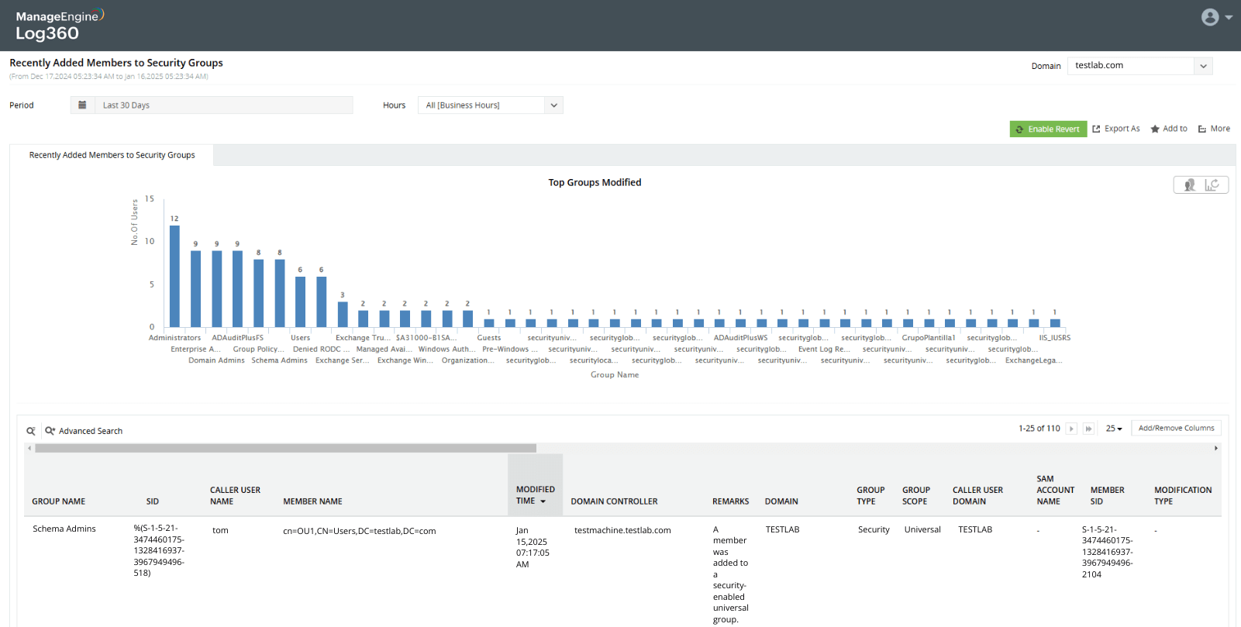This screenshot has width=1241, height=627.
Task: Click the quick search magnifier icon
Action: 31,431
